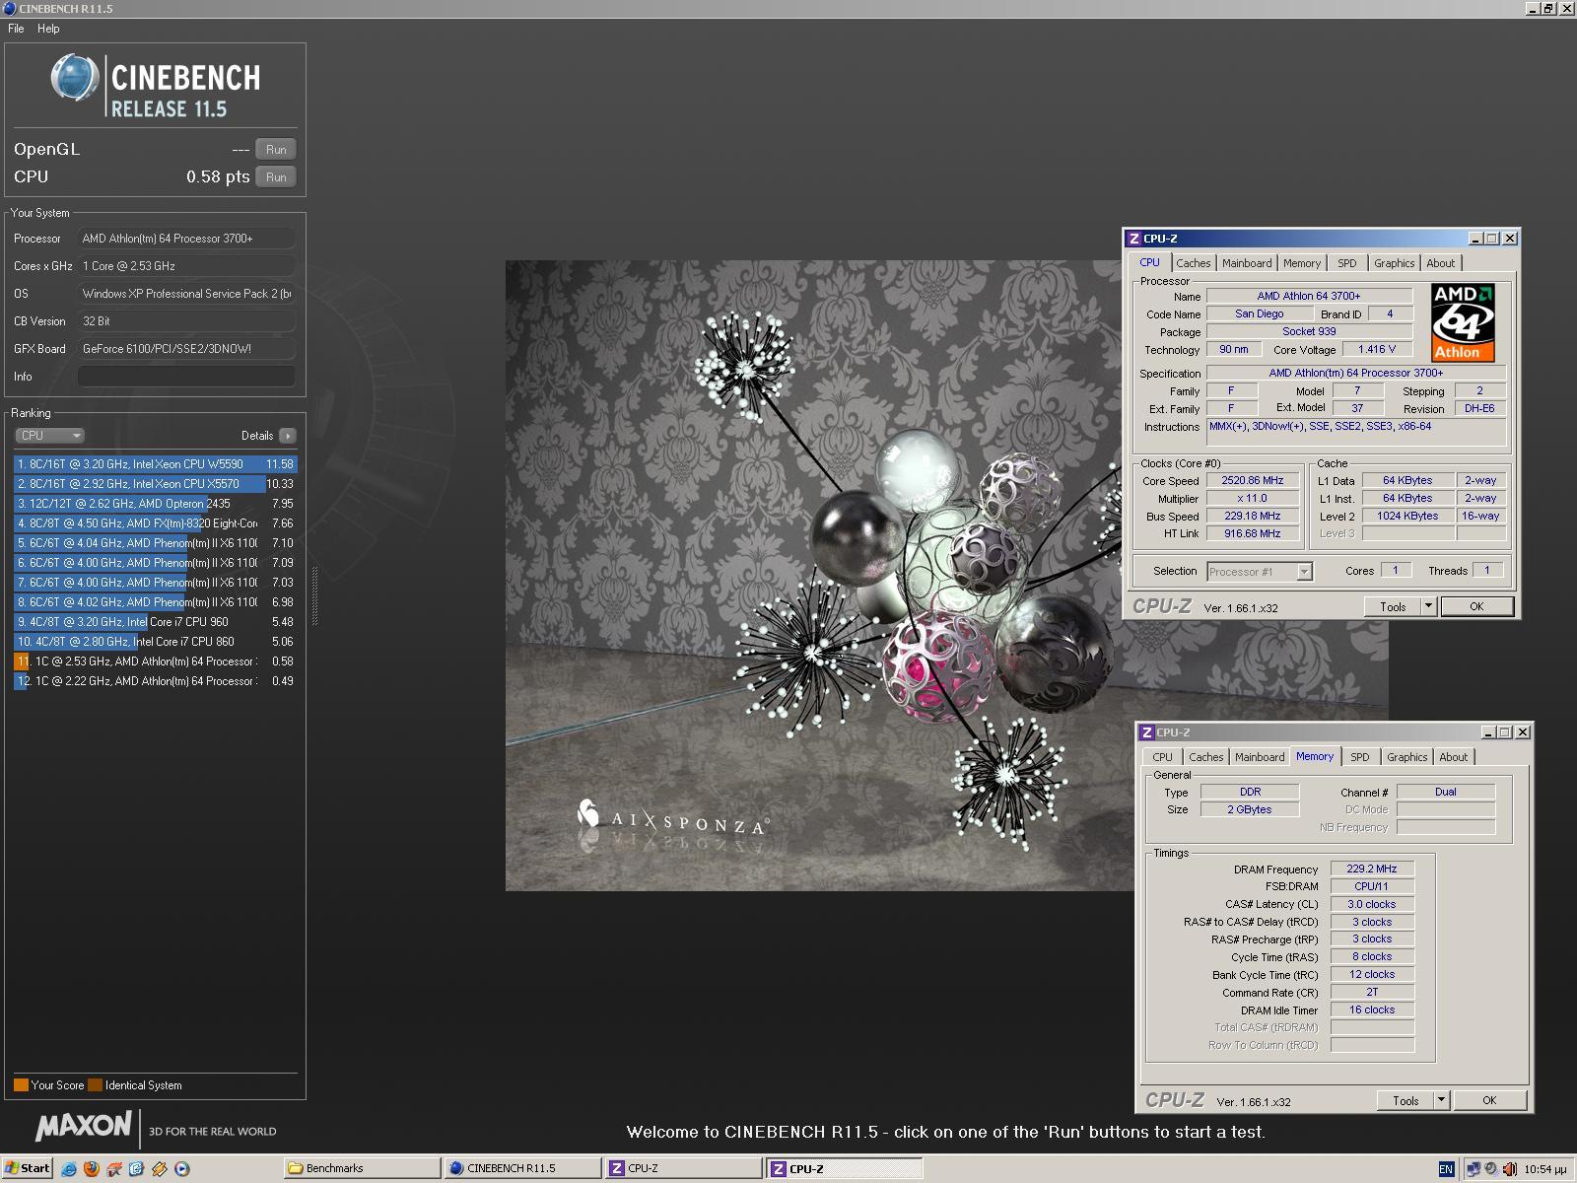Viewport: 1577px width, 1183px height.
Task: Run the OpenGL benchmark
Action: [x=276, y=150]
